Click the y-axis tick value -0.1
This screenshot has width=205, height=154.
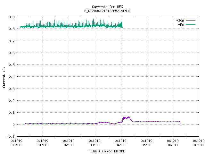click(x=11, y=137)
